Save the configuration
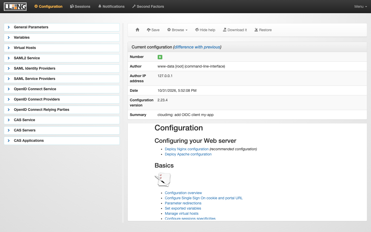 point(153,30)
